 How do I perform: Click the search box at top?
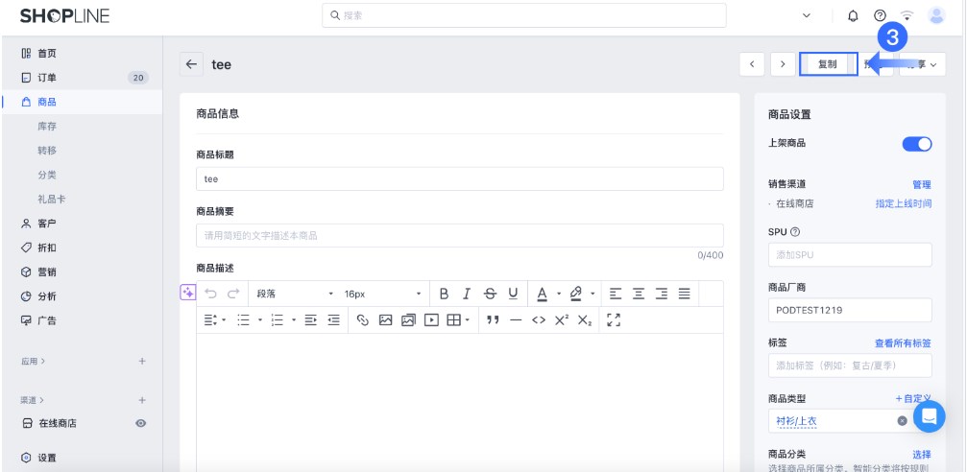[524, 15]
